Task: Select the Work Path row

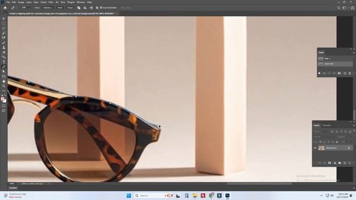Action: click(x=335, y=64)
